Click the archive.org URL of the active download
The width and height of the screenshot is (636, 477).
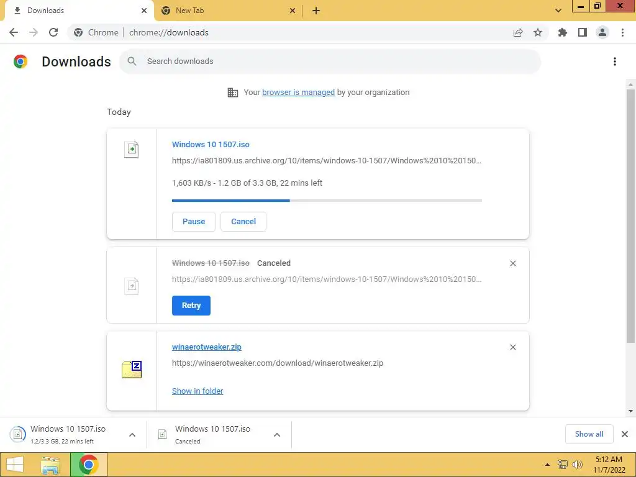click(327, 161)
